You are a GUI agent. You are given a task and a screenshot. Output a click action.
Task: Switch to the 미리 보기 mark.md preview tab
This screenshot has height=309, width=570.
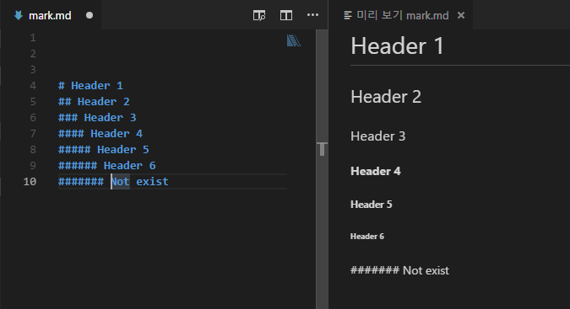point(400,15)
